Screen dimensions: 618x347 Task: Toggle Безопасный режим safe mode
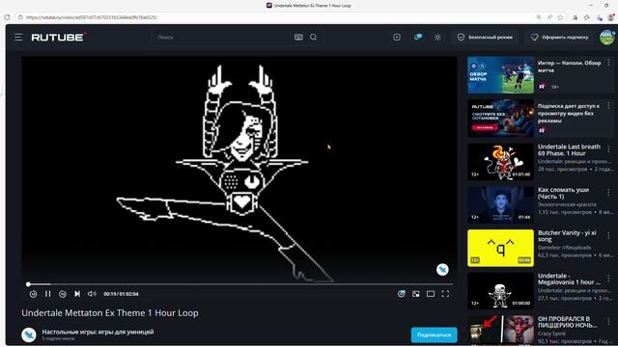pyautogui.click(x=485, y=38)
